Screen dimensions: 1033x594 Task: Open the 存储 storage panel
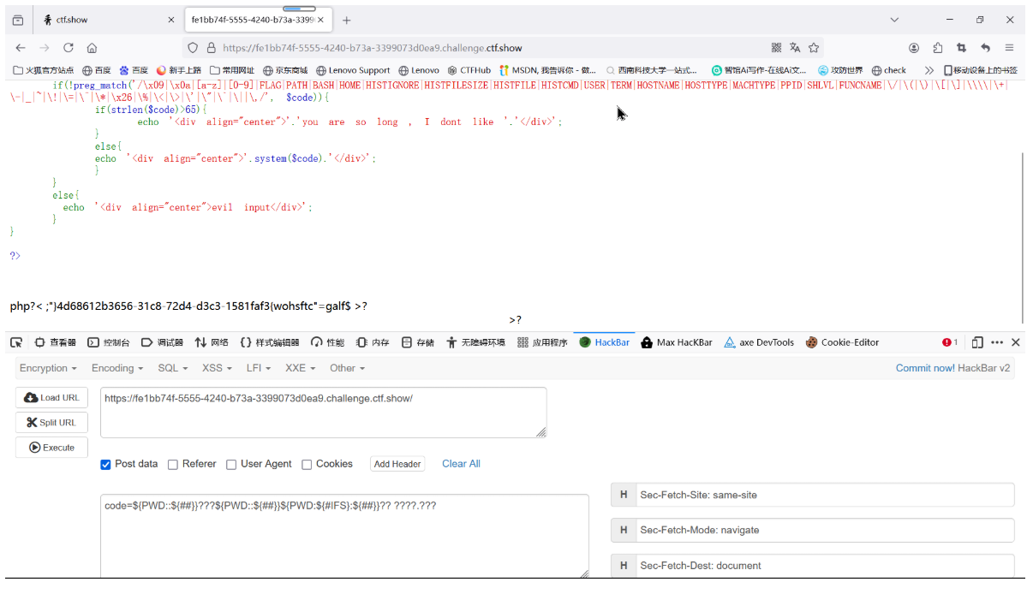[418, 342]
